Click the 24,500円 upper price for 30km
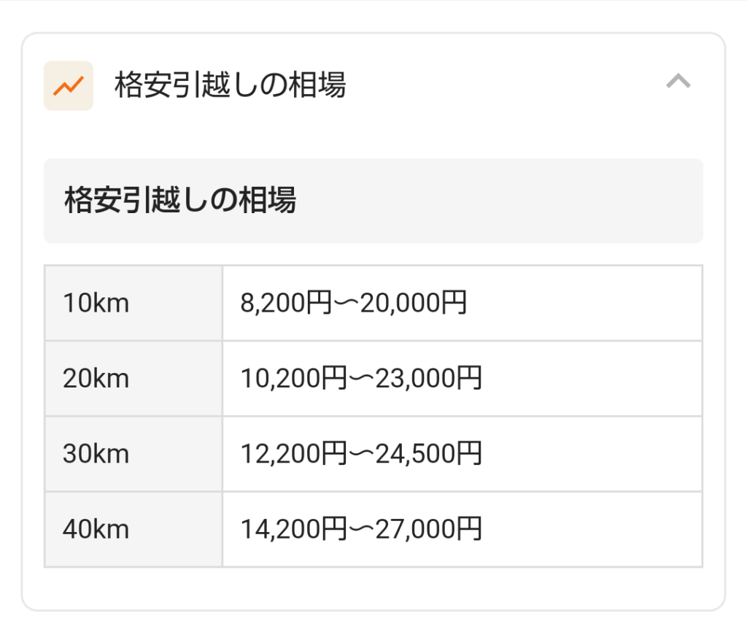This screenshot has height=640, width=747. pos(428,454)
